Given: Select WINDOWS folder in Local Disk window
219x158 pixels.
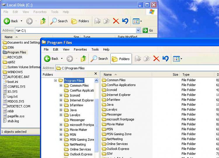Looking at the screenshot, I should coord(13,72).
